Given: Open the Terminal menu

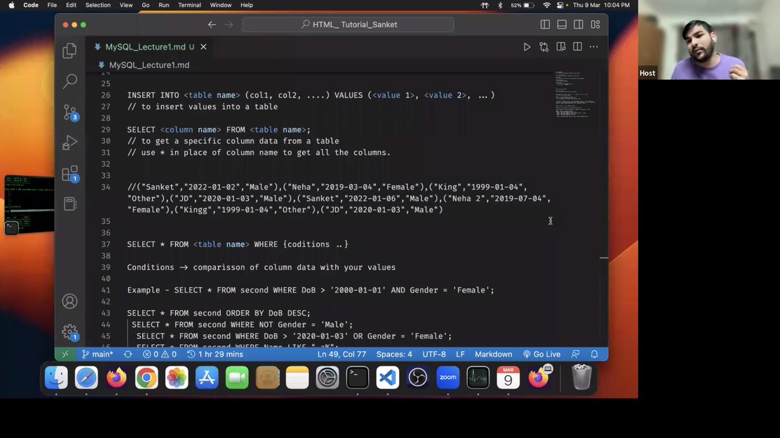Looking at the screenshot, I should click(x=189, y=5).
